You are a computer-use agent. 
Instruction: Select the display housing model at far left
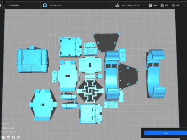(x=32, y=59)
